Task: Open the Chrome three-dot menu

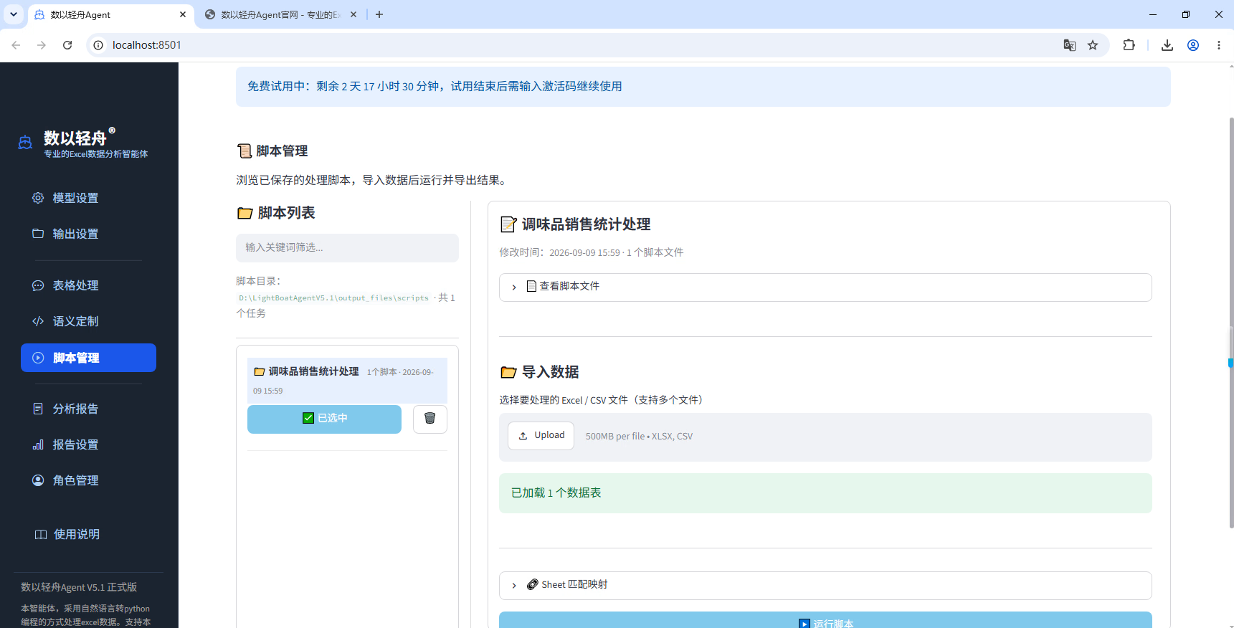Action: (x=1219, y=45)
